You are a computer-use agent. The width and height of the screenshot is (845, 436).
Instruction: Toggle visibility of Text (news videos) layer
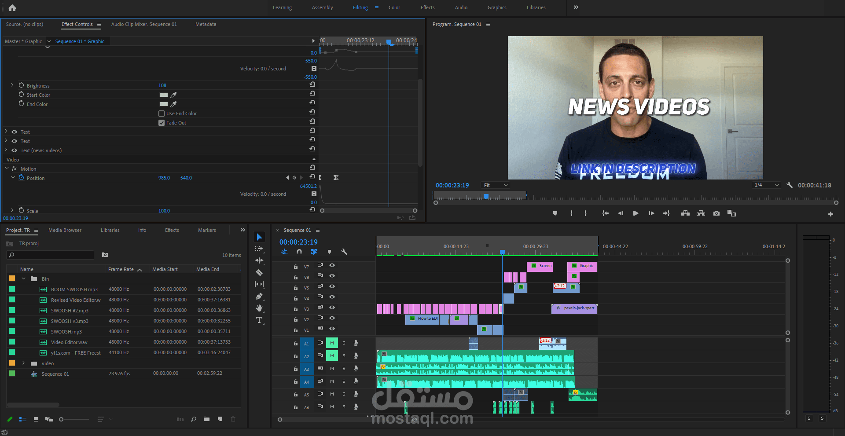point(15,150)
